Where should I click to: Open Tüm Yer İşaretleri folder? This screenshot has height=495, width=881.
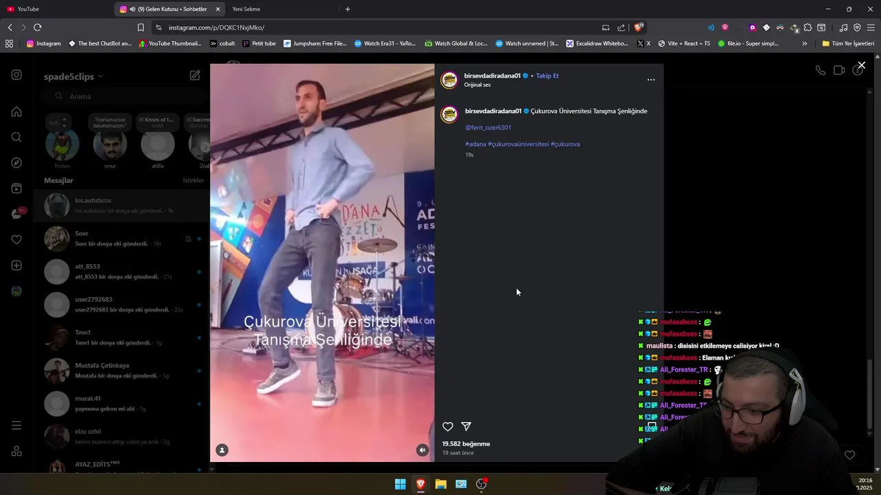[848, 43]
